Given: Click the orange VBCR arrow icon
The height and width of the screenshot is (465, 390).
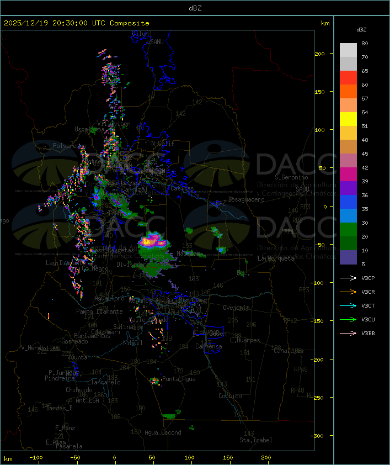Looking at the screenshot, I should [348, 292].
